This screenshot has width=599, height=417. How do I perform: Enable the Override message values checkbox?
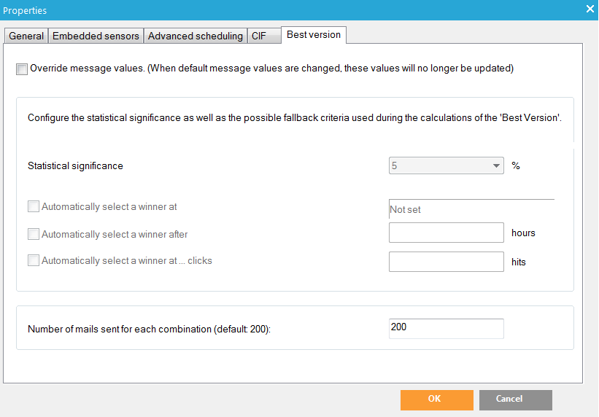tap(22, 69)
